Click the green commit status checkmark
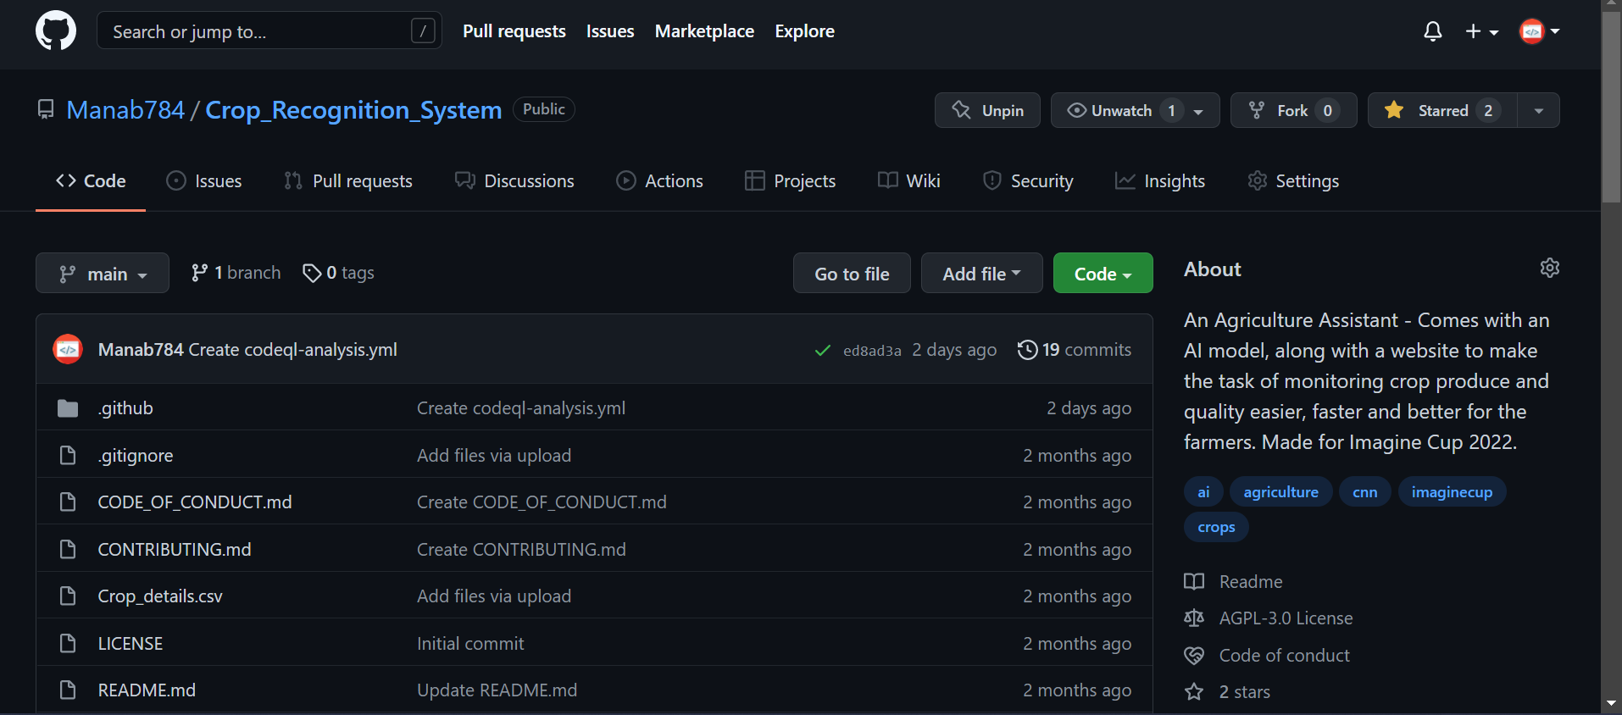Image resolution: width=1622 pixels, height=715 pixels. click(822, 351)
